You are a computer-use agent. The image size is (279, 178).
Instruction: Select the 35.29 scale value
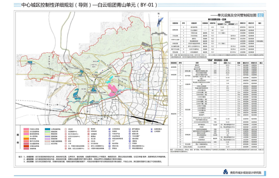[227, 71]
